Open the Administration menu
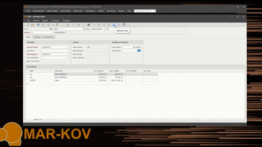The height and width of the screenshot is (147, 262). (38, 11)
